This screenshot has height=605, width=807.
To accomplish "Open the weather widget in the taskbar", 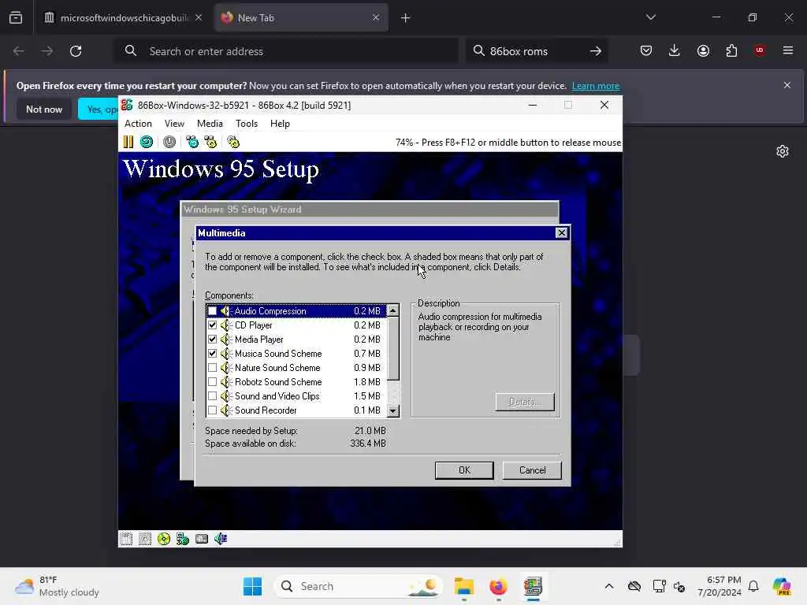I will point(57,586).
